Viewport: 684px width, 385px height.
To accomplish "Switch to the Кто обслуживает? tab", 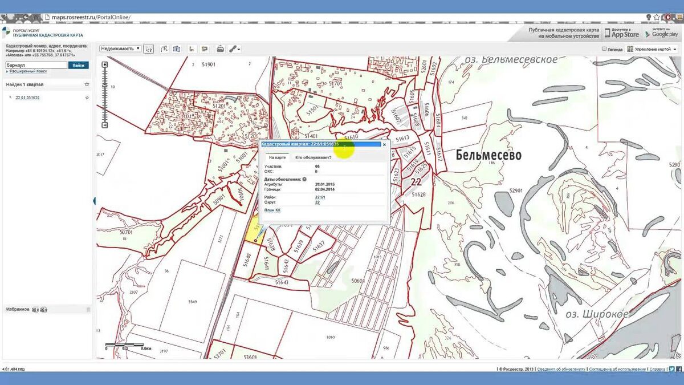I will coord(313,157).
